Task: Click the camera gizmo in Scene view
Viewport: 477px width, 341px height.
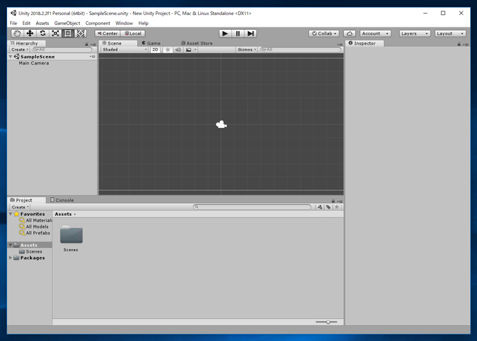Action: [x=221, y=125]
